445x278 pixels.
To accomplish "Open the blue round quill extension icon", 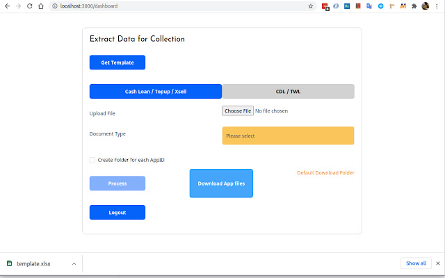I will [336, 6].
